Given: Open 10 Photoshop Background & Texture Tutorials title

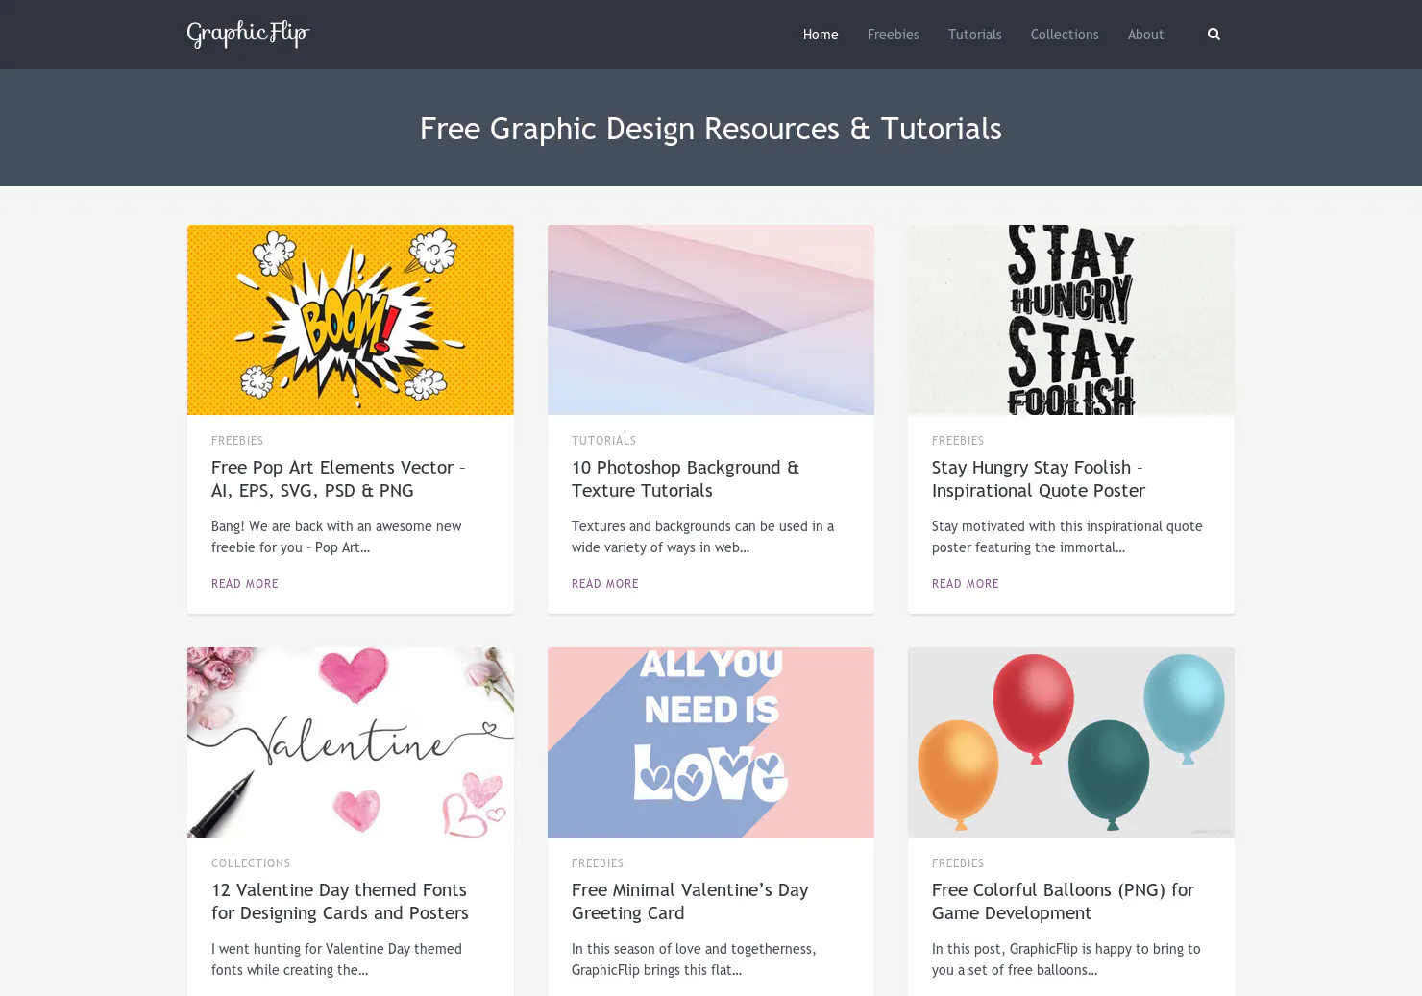Looking at the screenshot, I should point(685,478).
